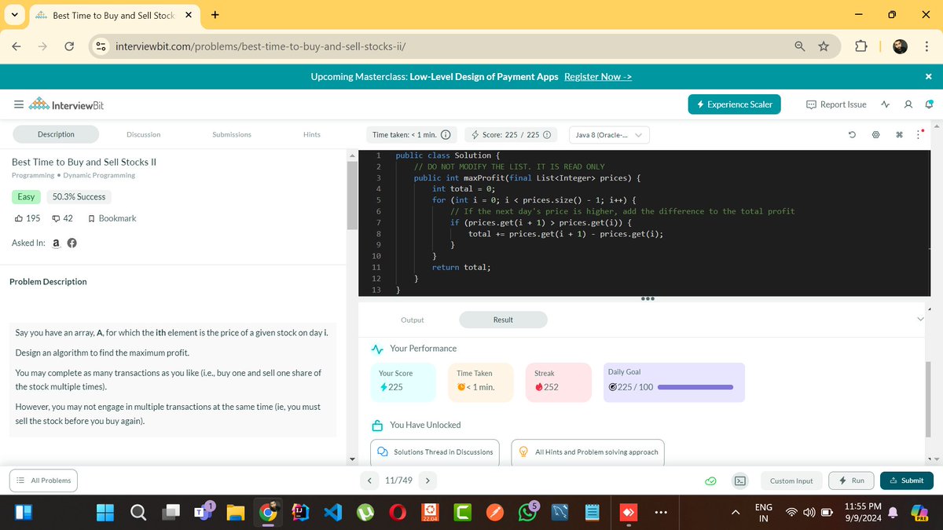Click the Experience Scaler button
This screenshot has width=943, height=530.
[x=734, y=104]
